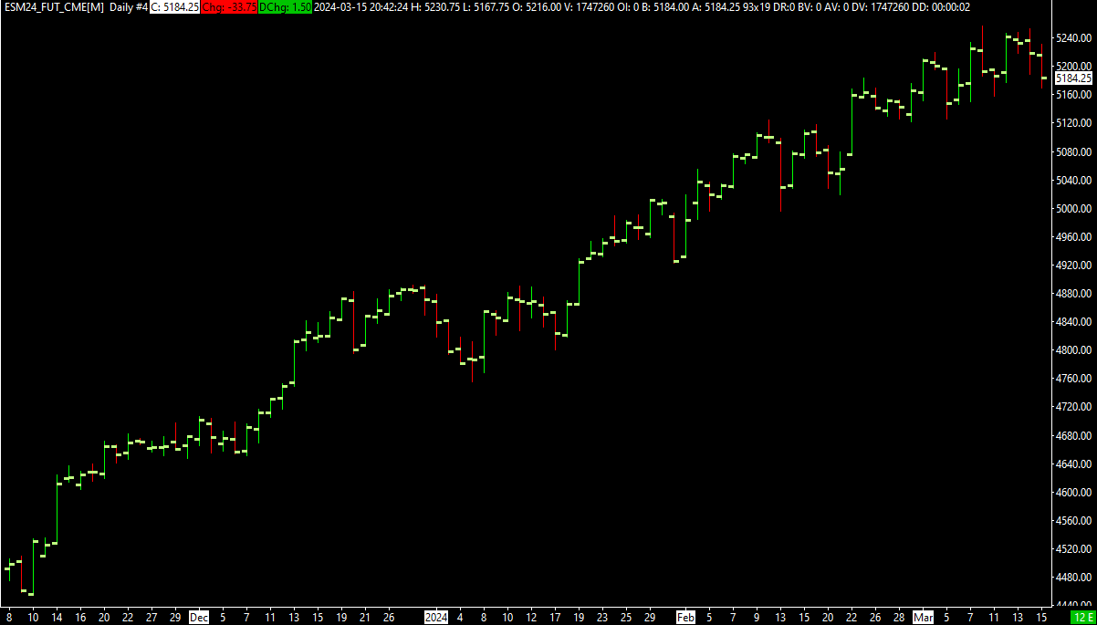Click the 4840.00 price scale label
This screenshot has height=625, width=1097.
[x=1074, y=322]
